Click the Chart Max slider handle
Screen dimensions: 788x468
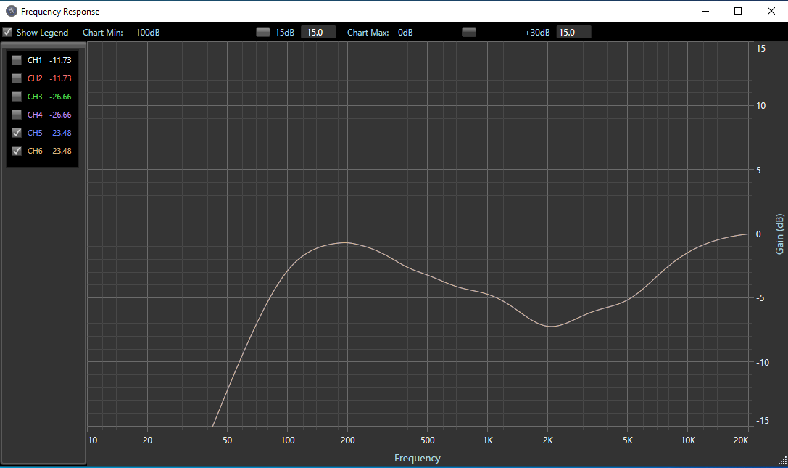469,32
